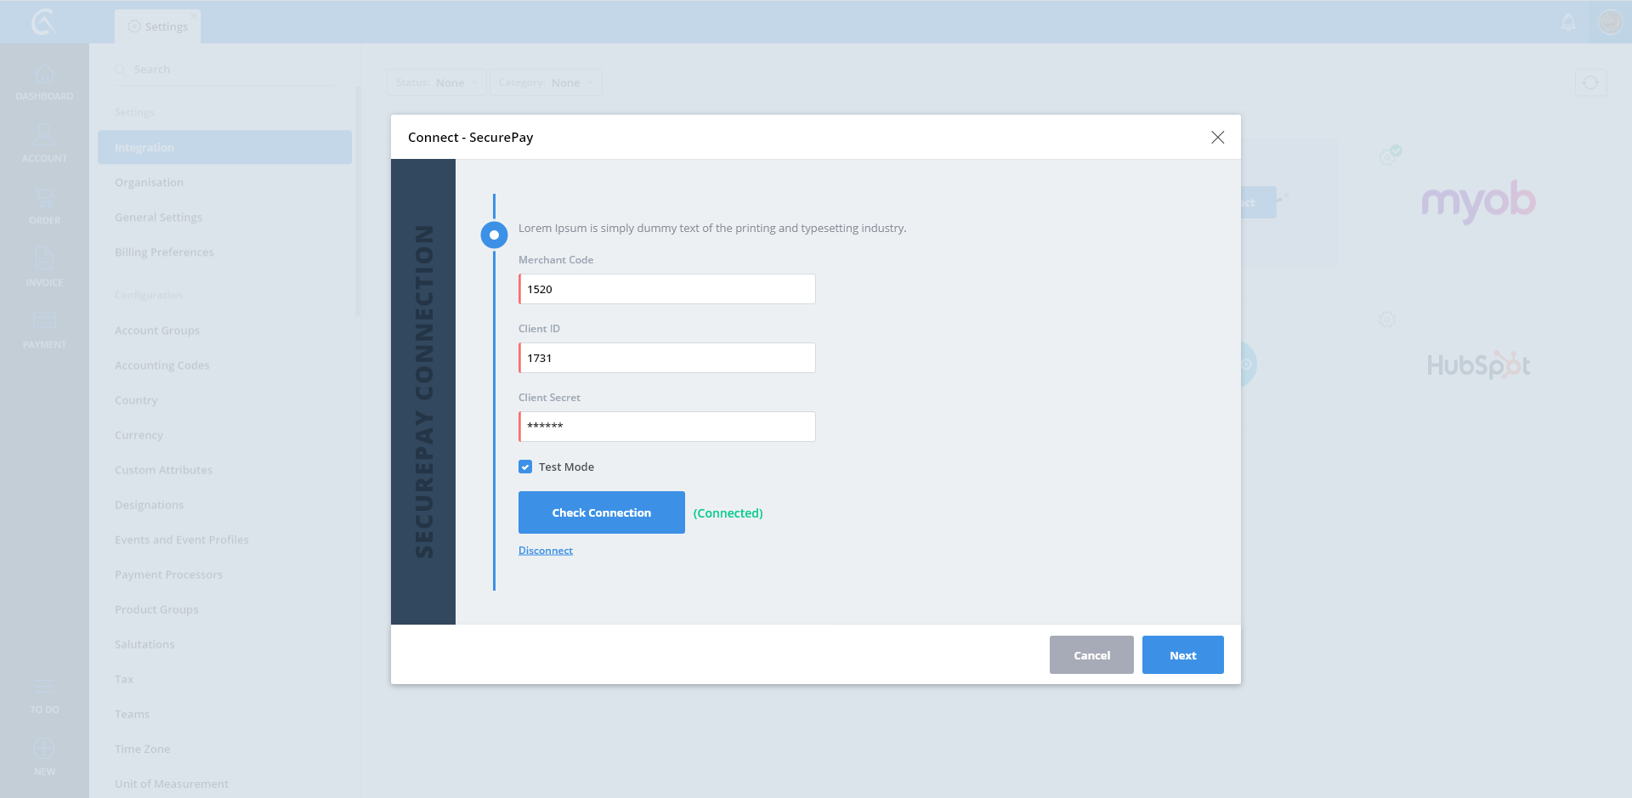Image resolution: width=1632 pixels, height=798 pixels.
Task: Open the Invoice icon in sidebar
Action: click(44, 260)
